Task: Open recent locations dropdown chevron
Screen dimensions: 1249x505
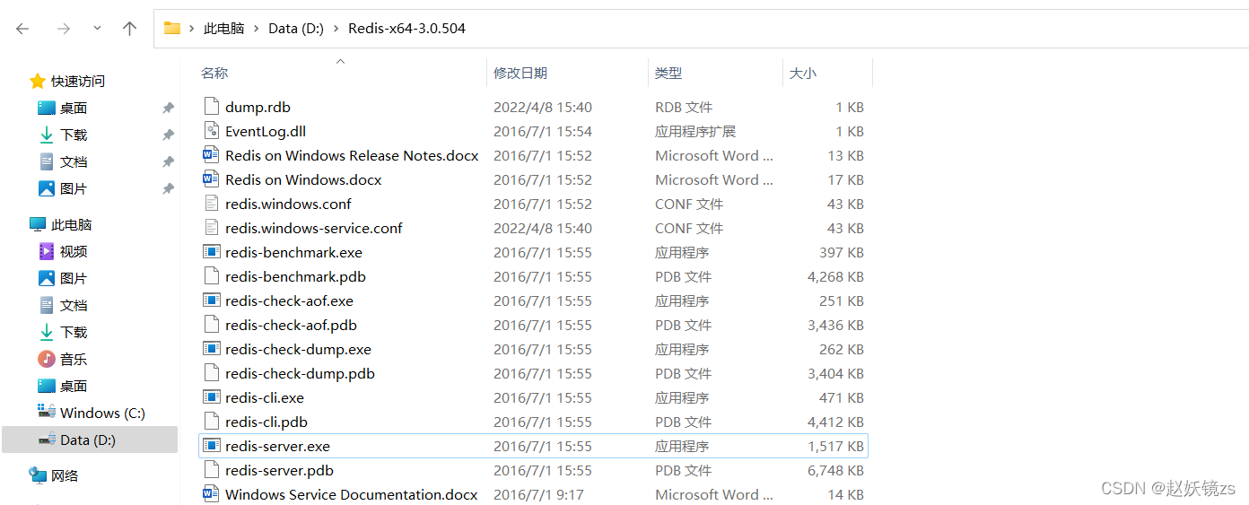Action: point(97,29)
